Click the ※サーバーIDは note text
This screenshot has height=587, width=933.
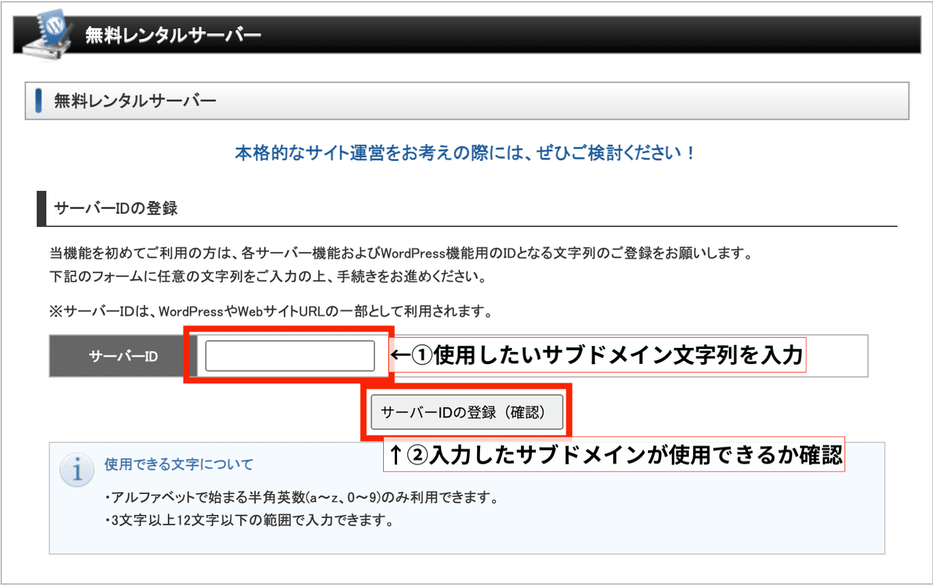pos(271,311)
